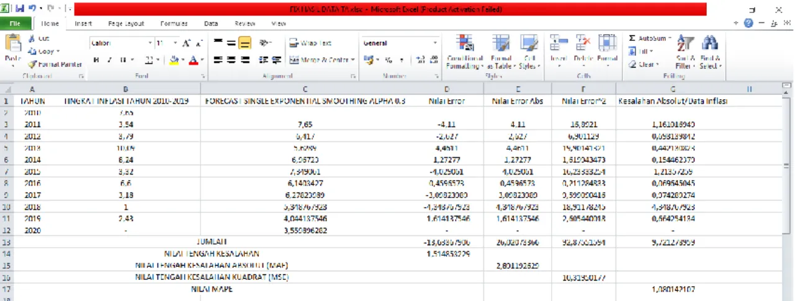Viewport: 795px width, 301px height.
Task: Open the Alignment dialog launcher
Action: 354,76
